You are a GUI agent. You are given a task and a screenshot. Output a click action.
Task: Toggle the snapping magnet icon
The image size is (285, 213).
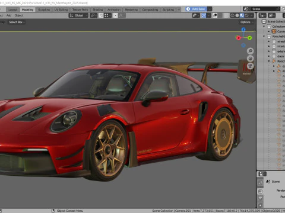pos(101,15)
